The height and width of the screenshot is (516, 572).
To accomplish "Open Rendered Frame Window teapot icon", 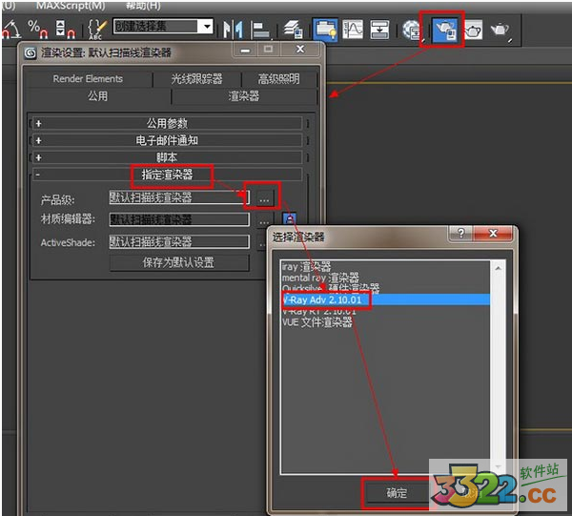I will (473, 31).
